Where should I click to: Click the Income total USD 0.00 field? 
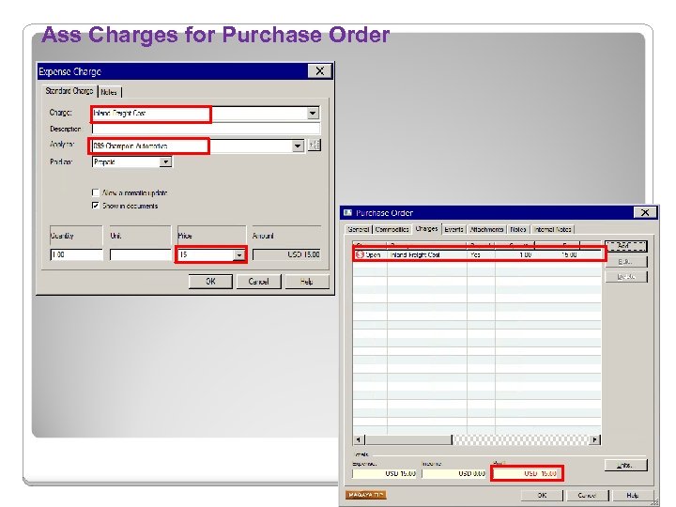click(453, 473)
